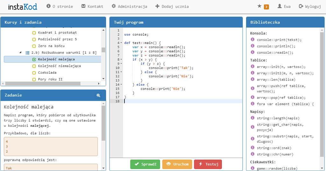Show info for string::length(napis)
The width and height of the screenshot is (326, 171).
point(252,118)
